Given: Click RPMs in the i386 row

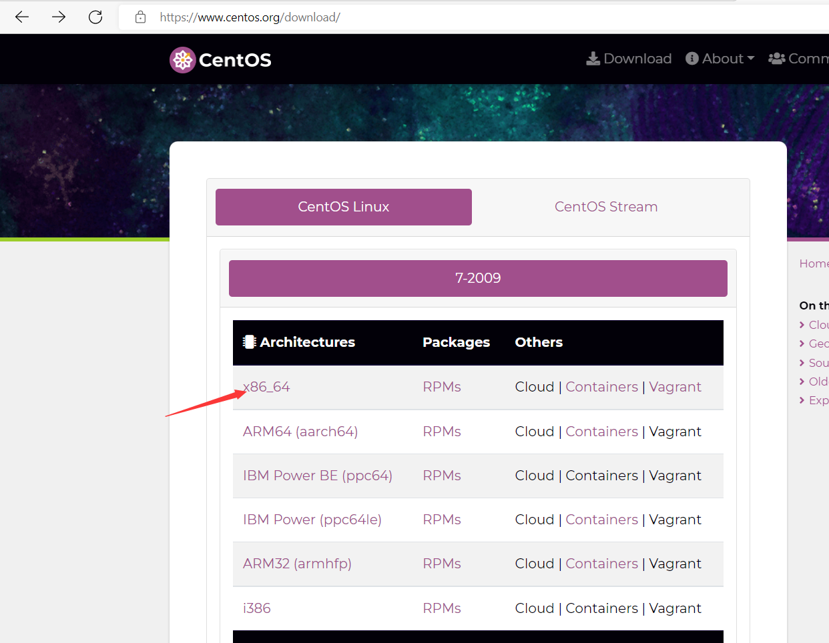Looking at the screenshot, I should click(442, 608).
